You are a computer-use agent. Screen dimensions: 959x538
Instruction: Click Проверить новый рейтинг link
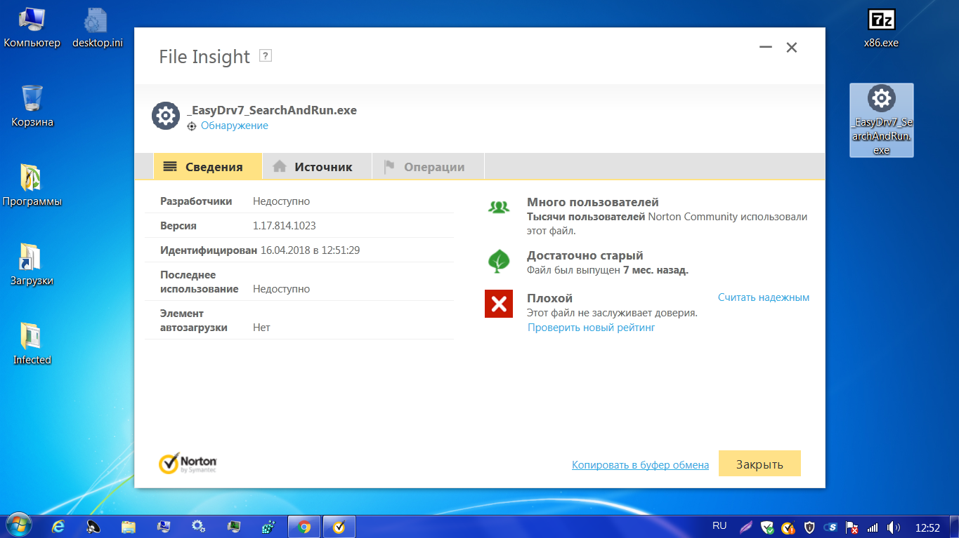(591, 328)
